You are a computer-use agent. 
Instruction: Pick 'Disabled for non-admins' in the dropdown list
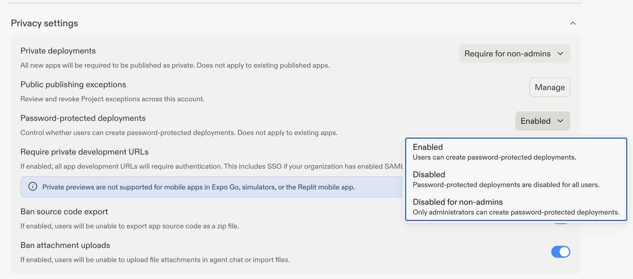click(516, 207)
